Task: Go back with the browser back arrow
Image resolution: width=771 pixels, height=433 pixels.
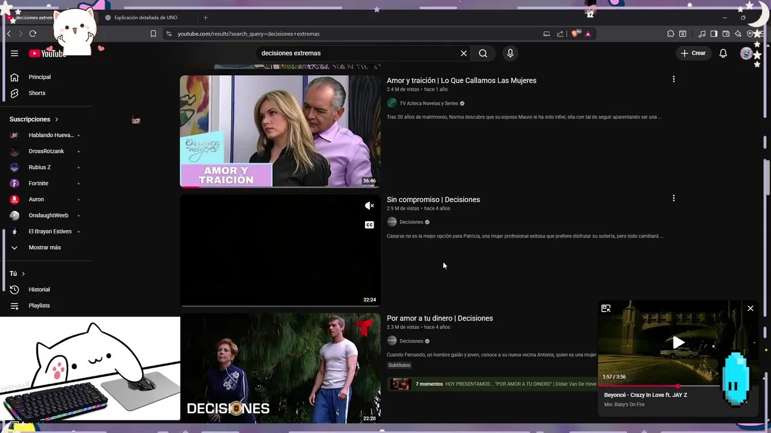Action: point(9,34)
